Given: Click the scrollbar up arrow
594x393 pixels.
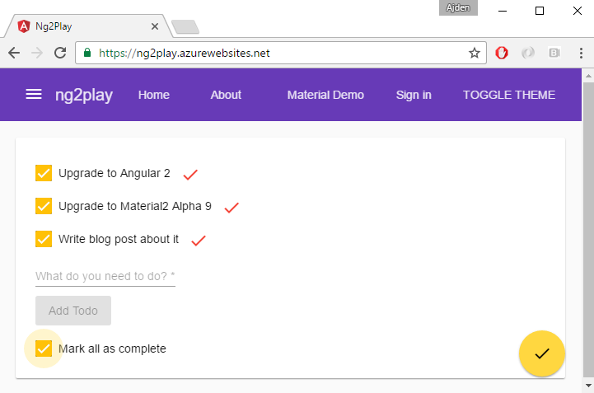Looking at the screenshot, I should [x=588, y=76].
